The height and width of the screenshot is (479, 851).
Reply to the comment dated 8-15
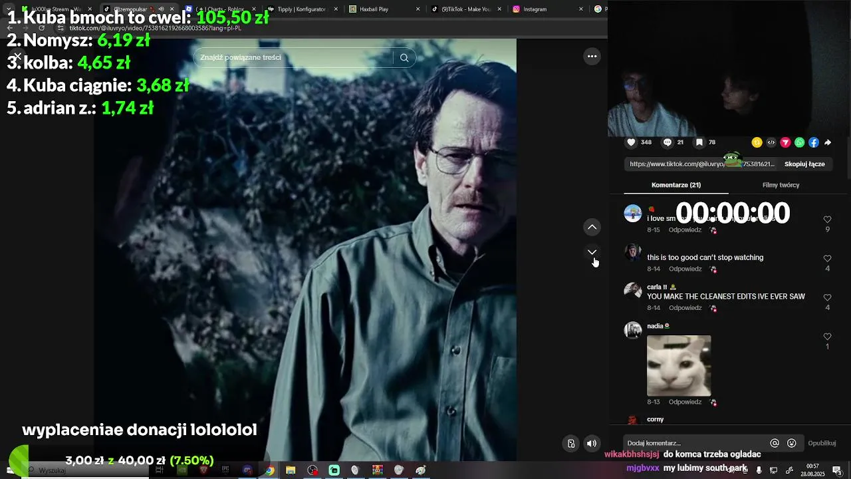coord(685,230)
